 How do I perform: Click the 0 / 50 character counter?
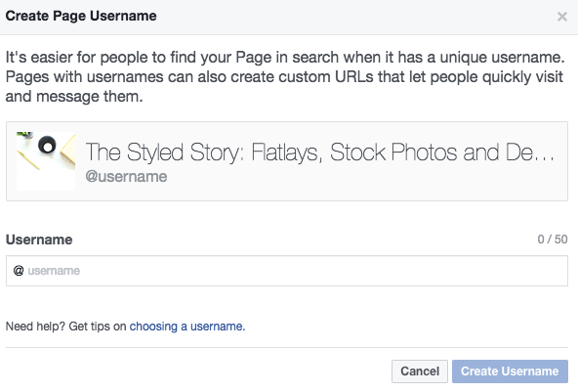pos(553,240)
